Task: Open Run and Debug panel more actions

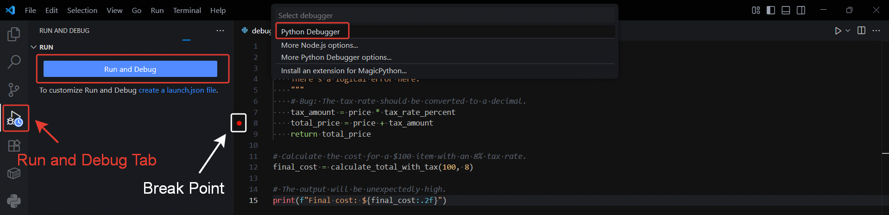Action: coord(220,31)
